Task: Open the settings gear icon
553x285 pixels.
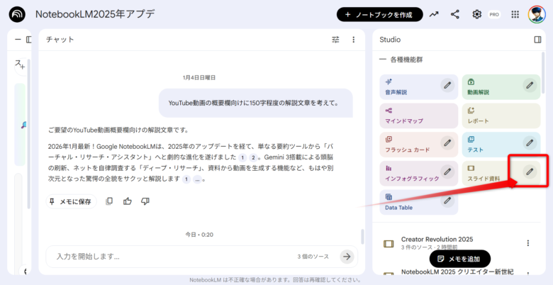Action: pos(477,15)
